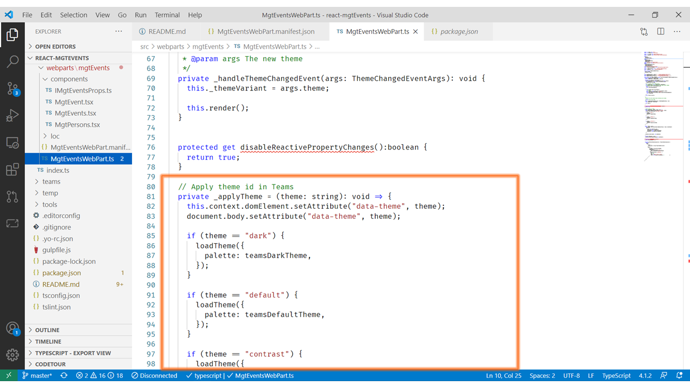This screenshot has width=690, height=388.
Task: Collapse the components folder
Action: pos(69,79)
